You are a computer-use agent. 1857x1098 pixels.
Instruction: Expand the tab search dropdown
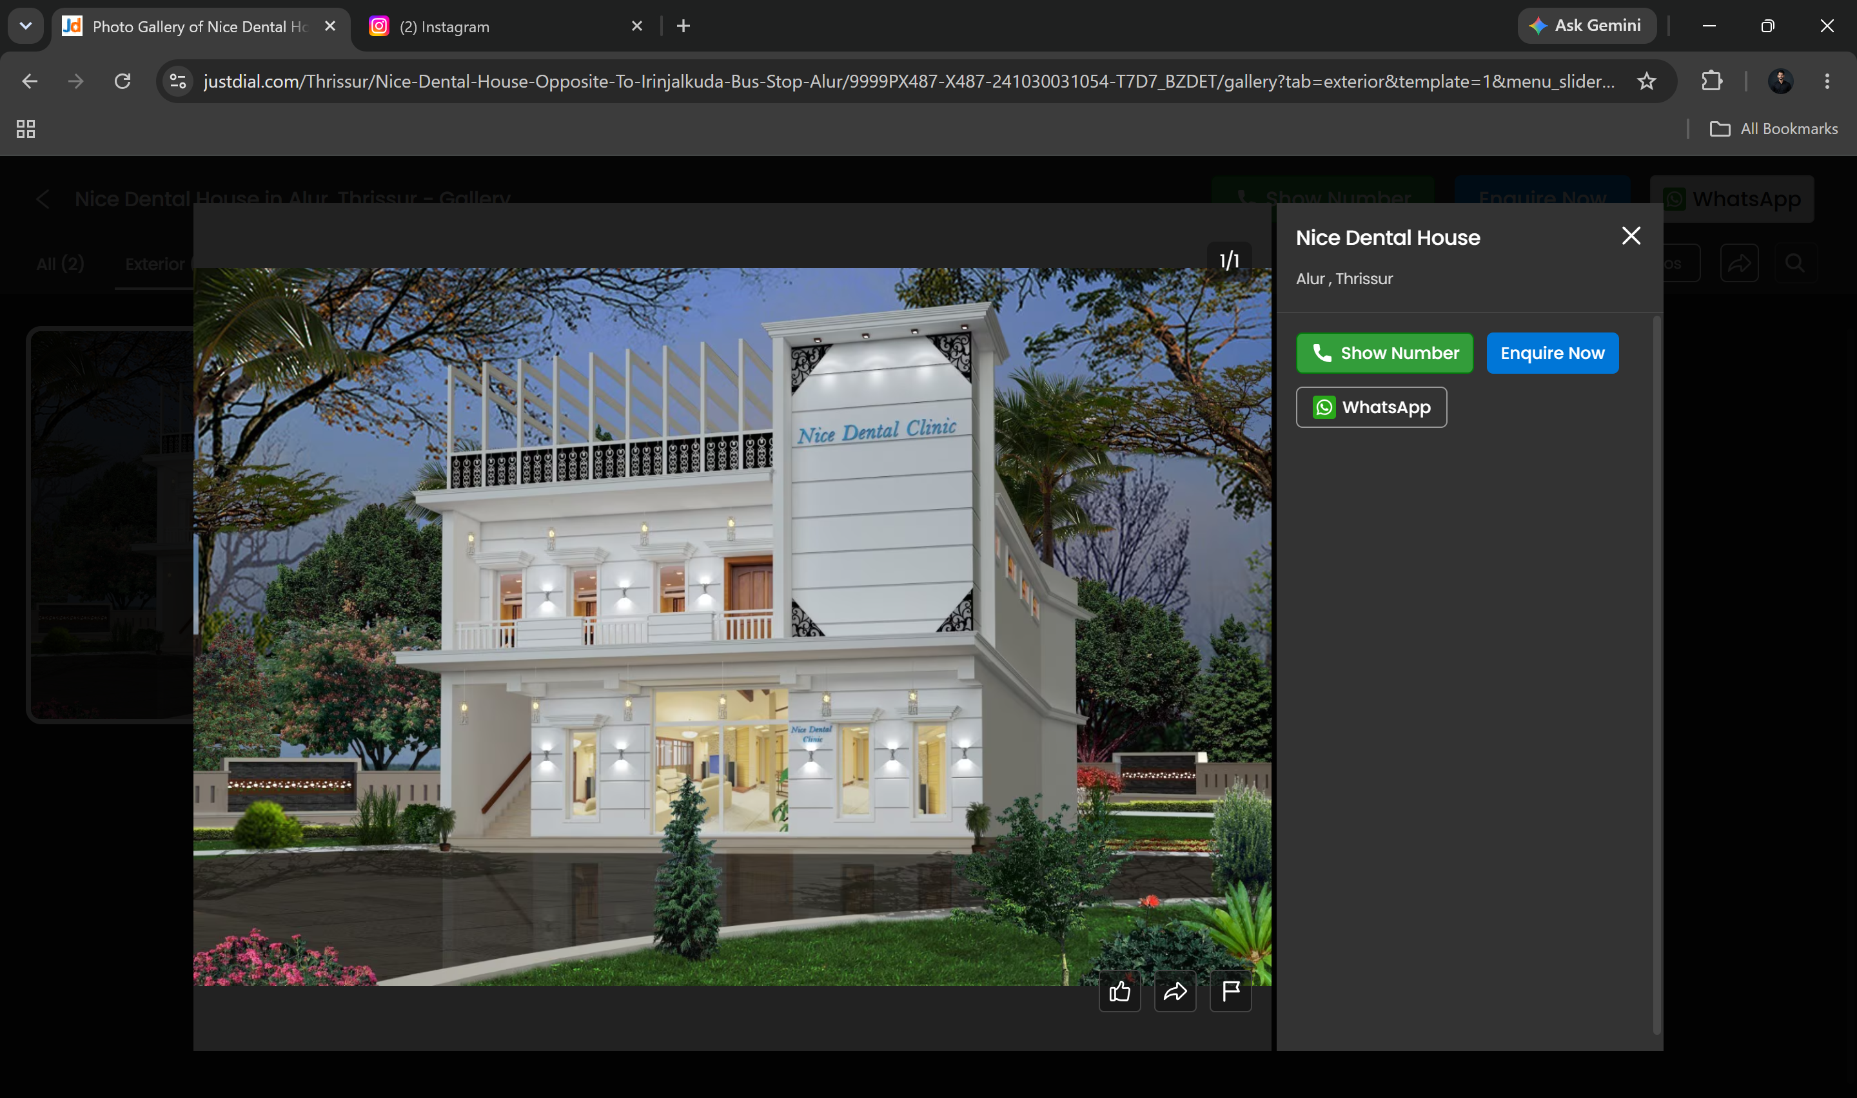(26, 26)
